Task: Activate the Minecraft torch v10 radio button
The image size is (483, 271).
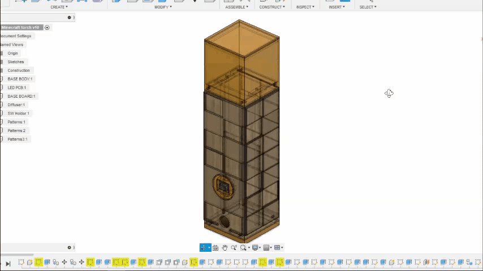Action: 47,28
